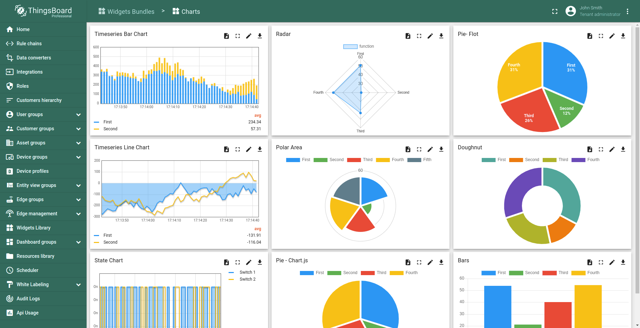640x328 pixels.
Task: Export the Pie- Flot widget
Action: [x=590, y=36]
